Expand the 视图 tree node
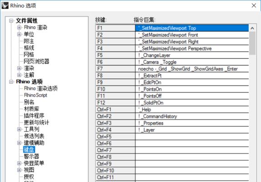 point(19,170)
